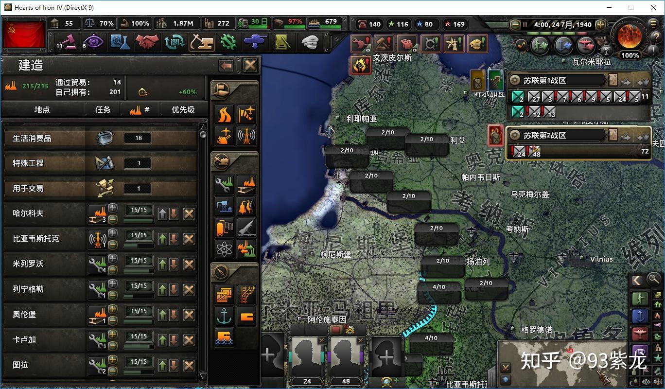This screenshot has width=665, height=389.
Task: Open the Research tab
Action: (120, 42)
